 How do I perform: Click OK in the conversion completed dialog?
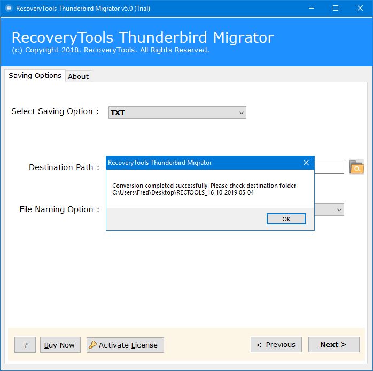[286, 219]
